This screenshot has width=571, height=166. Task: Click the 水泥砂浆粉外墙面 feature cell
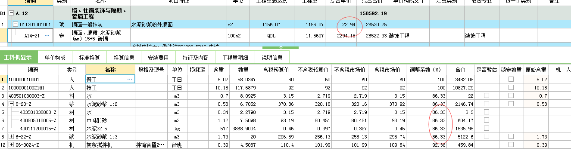[178, 25]
